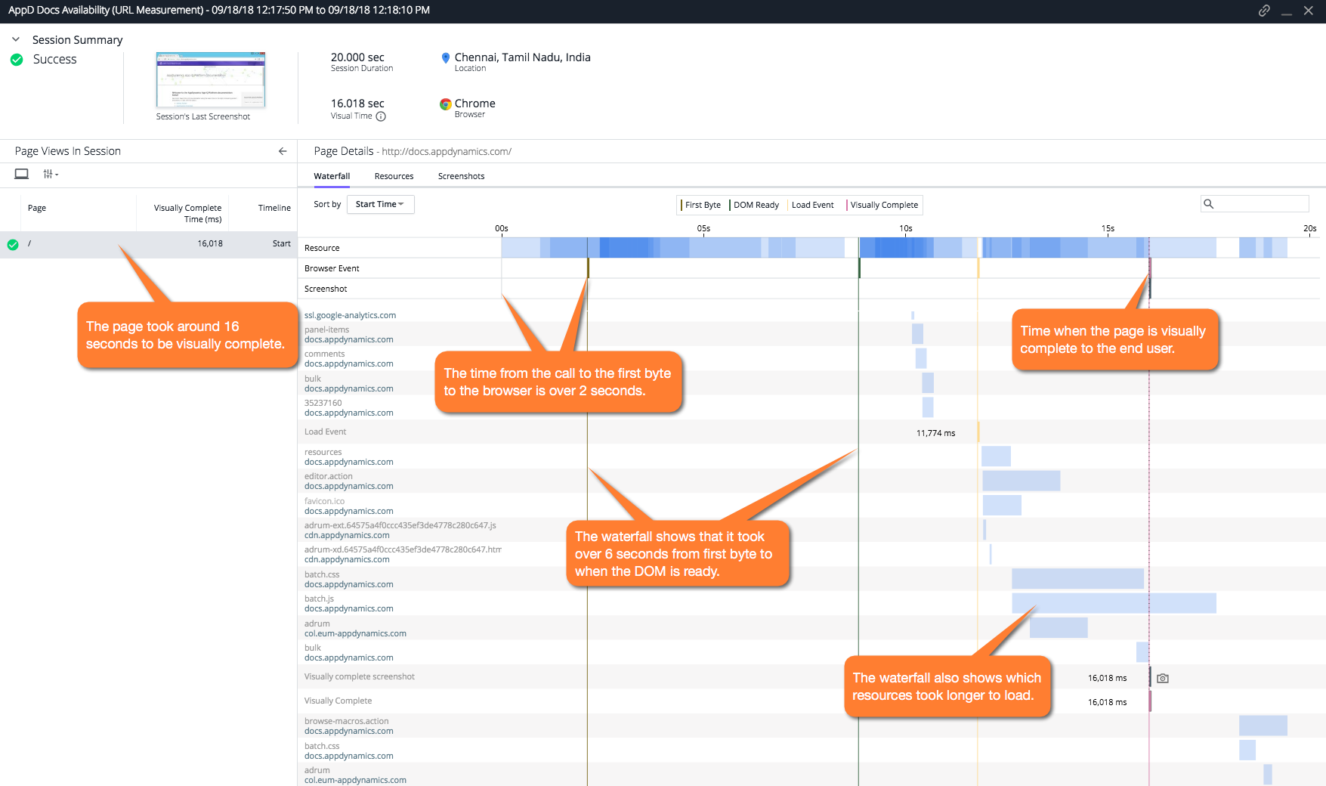Toggle the Load Event legend marker
Viewport: 1326px width, 786px height.
pyautogui.click(x=811, y=205)
